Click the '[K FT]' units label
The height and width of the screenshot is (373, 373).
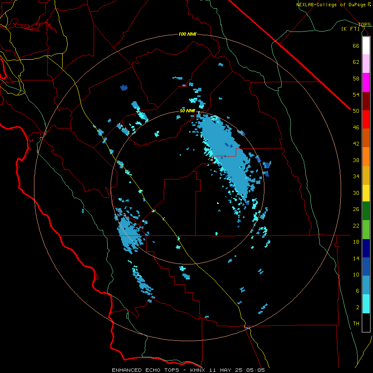coord(350,29)
